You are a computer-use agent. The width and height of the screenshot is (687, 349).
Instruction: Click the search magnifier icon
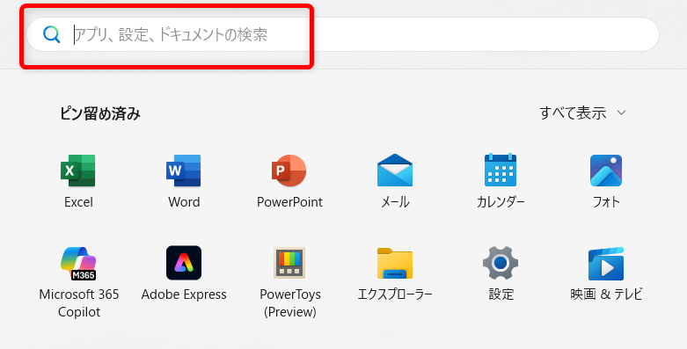52,34
